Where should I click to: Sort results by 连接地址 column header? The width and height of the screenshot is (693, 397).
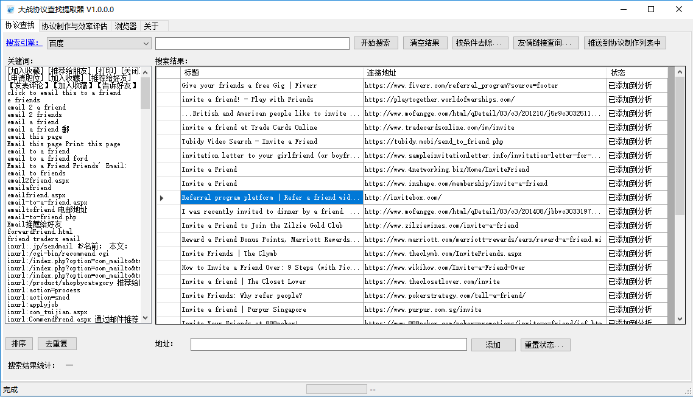pos(484,72)
